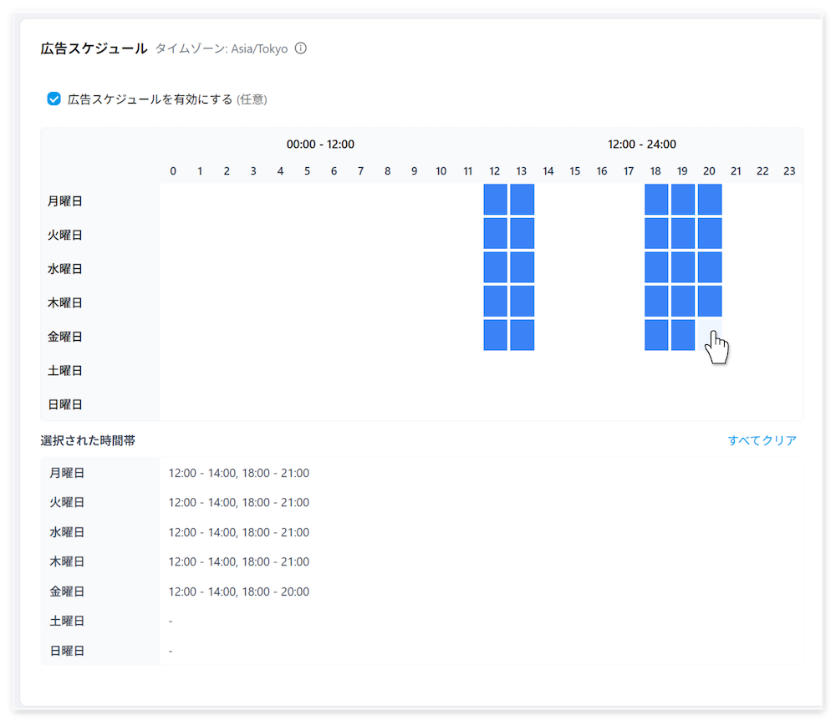
Task: Toggle 水曜日 13 o'clock cell
Action: point(522,267)
